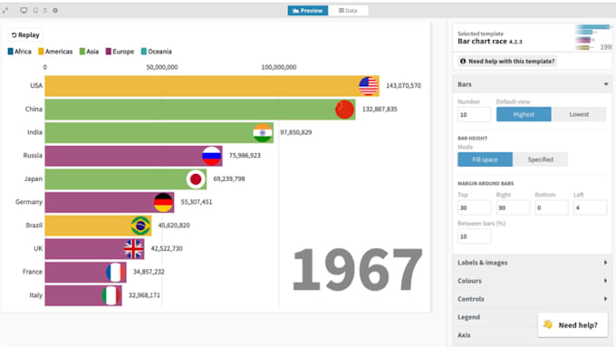Expand the Axis section
This screenshot has width=616, height=347.
(x=464, y=335)
